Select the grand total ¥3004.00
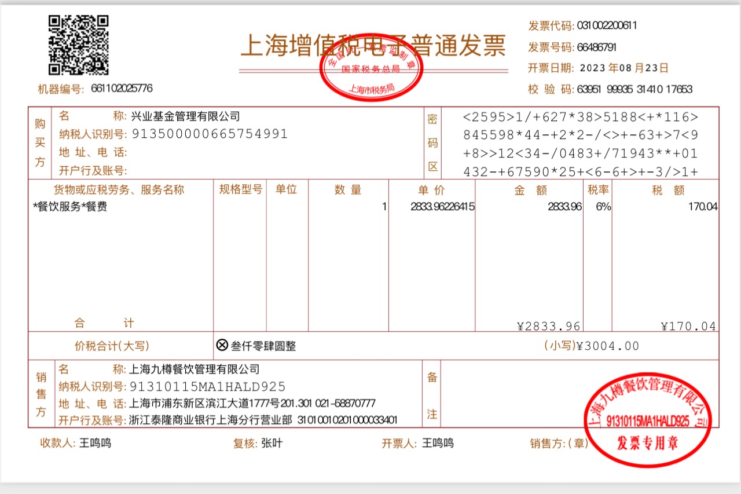This screenshot has width=741, height=494. [x=608, y=346]
